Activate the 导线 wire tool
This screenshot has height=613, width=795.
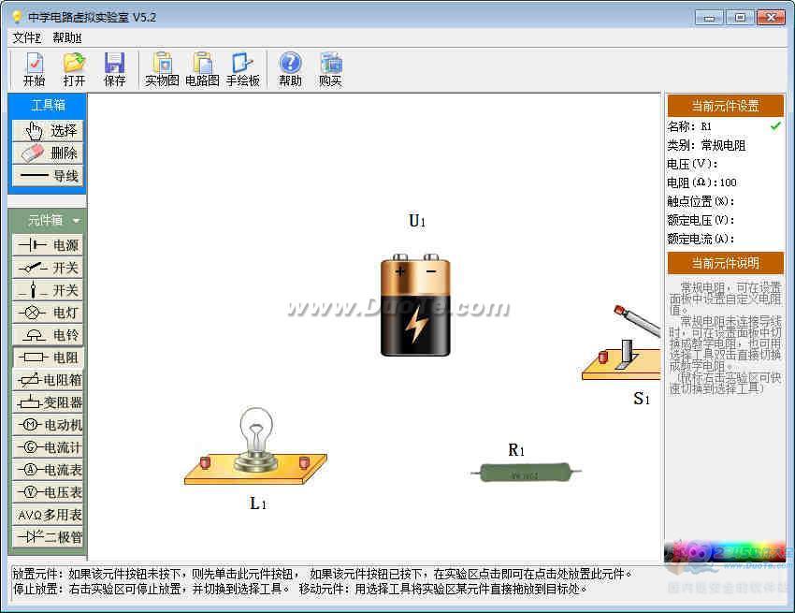pos(48,176)
